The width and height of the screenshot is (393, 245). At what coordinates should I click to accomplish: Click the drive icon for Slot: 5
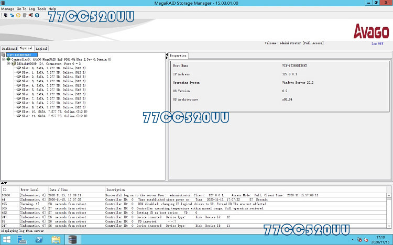click(x=18, y=90)
